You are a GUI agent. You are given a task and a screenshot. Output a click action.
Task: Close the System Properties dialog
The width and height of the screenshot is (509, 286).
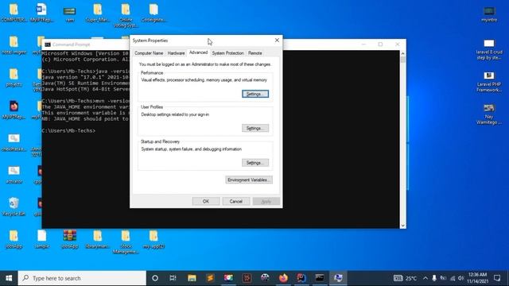coord(277,41)
